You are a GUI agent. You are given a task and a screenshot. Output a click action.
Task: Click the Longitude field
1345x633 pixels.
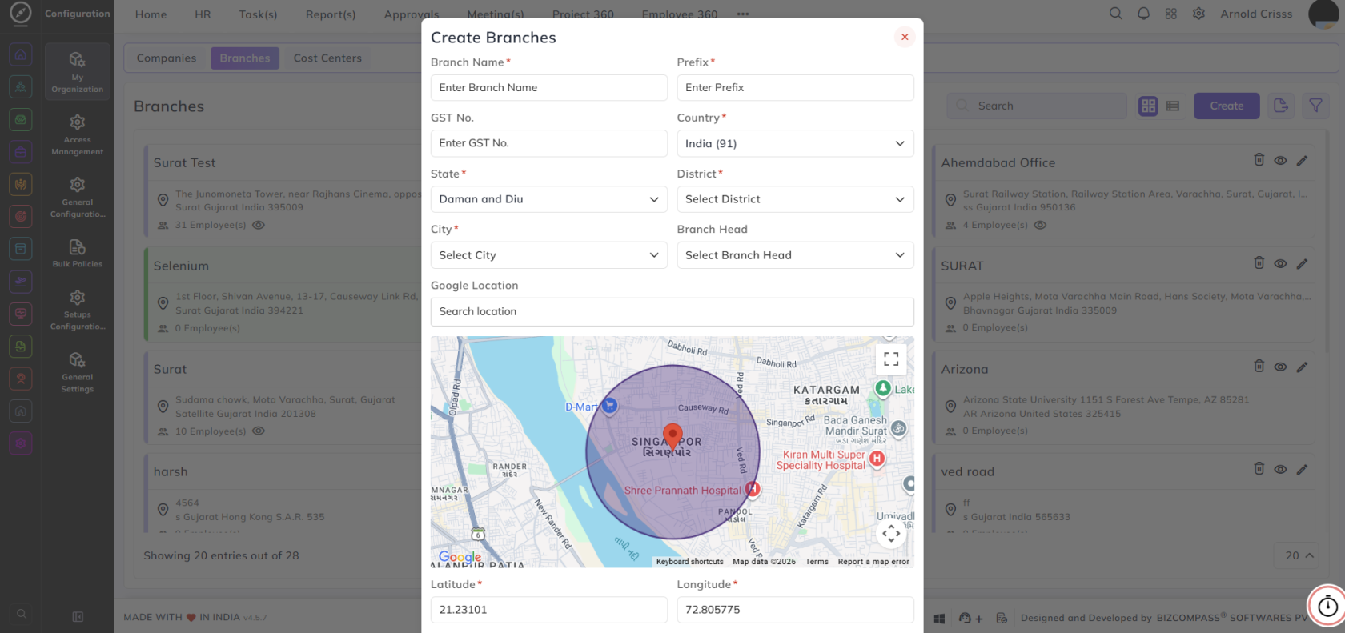tap(795, 610)
